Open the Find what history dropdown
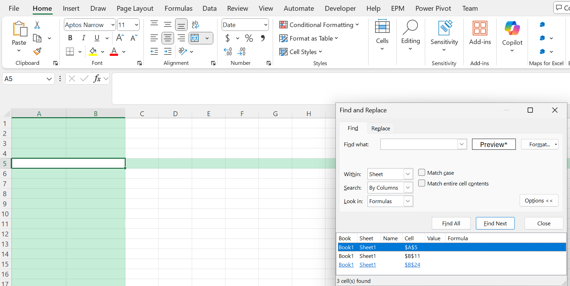This screenshot has width=570, height=286. click(x=462, y=144)
